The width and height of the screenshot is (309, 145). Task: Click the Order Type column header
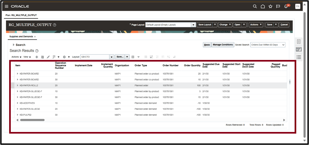point(141,65)
